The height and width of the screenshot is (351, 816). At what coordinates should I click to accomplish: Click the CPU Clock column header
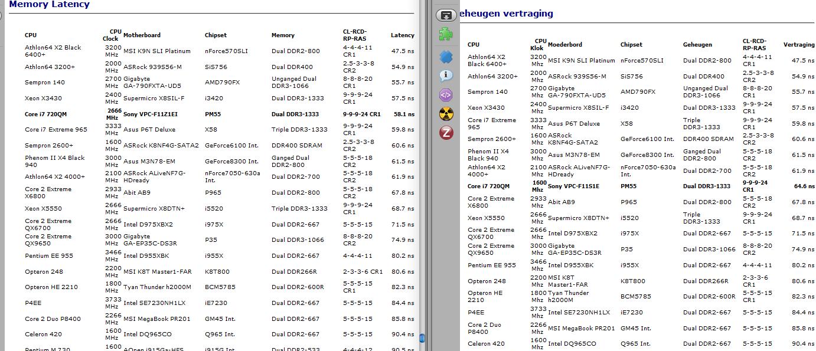tap(113, 35)
